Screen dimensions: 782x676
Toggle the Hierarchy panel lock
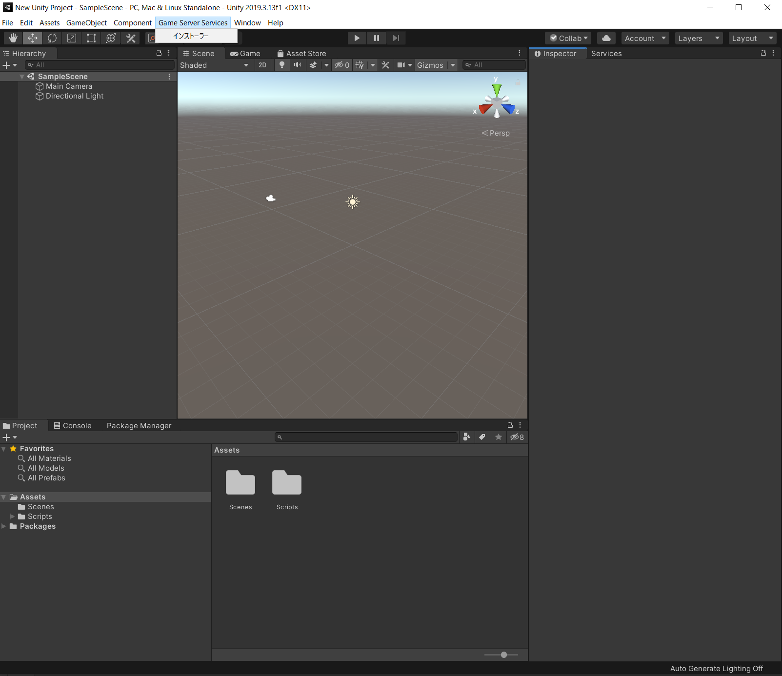159,53
